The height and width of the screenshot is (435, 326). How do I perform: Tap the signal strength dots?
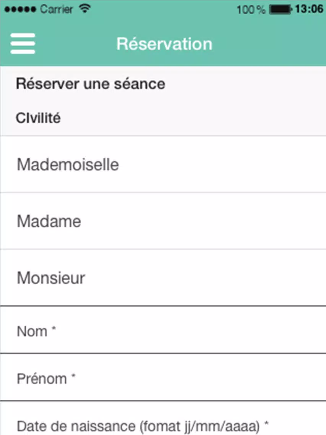(x=20, y=10)
